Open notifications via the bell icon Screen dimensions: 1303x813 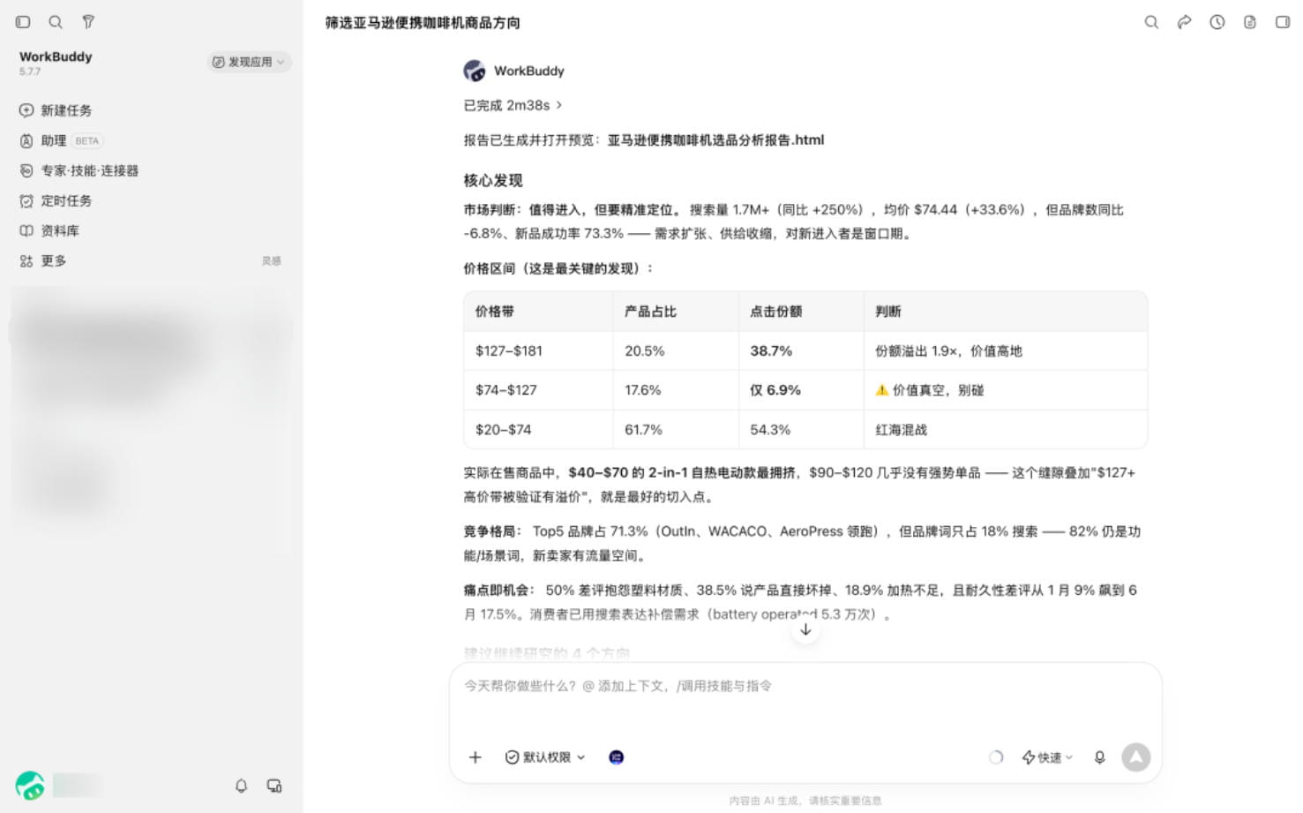241,786
